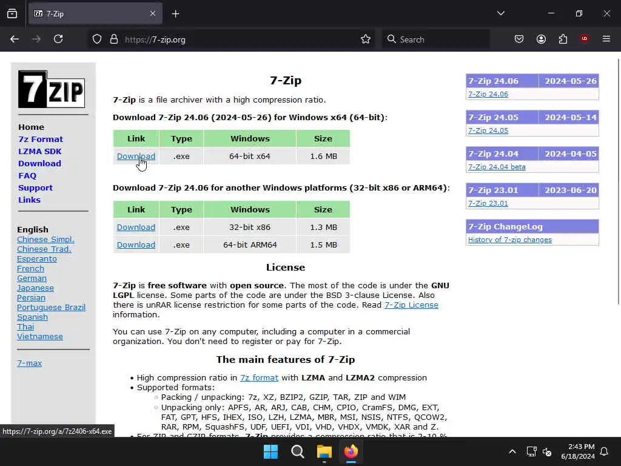Open the 7-max link
Screen dimensions: 621x466
(29, 363)
